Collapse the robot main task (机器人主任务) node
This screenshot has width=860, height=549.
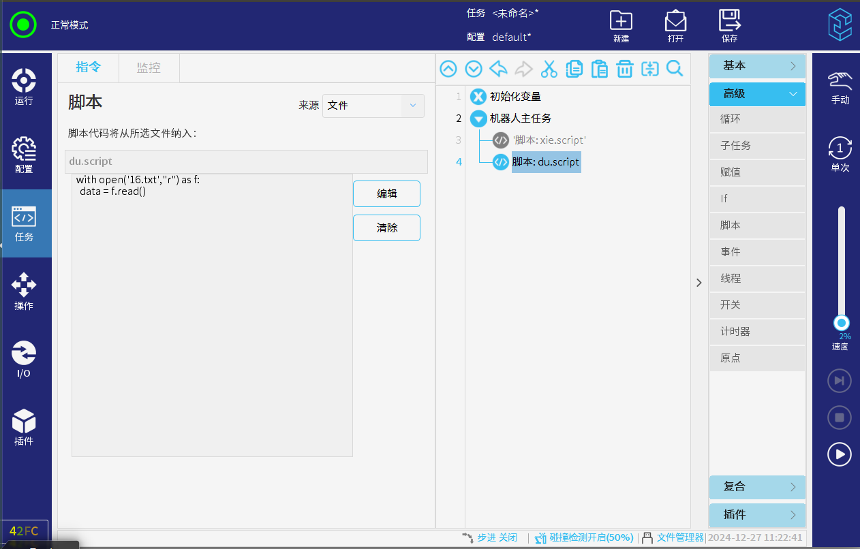478,119
